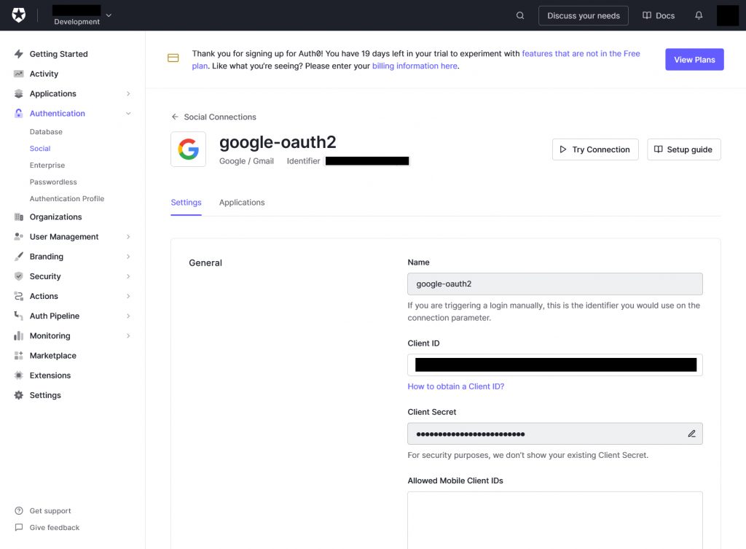Expand the Applications section chevron
The height and width of the screenshot is (549, 746).
tap(128, 94)
